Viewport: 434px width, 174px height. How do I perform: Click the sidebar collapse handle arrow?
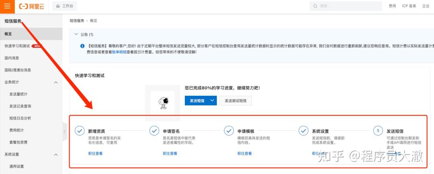pyautogui.click(x=65, y=132)
